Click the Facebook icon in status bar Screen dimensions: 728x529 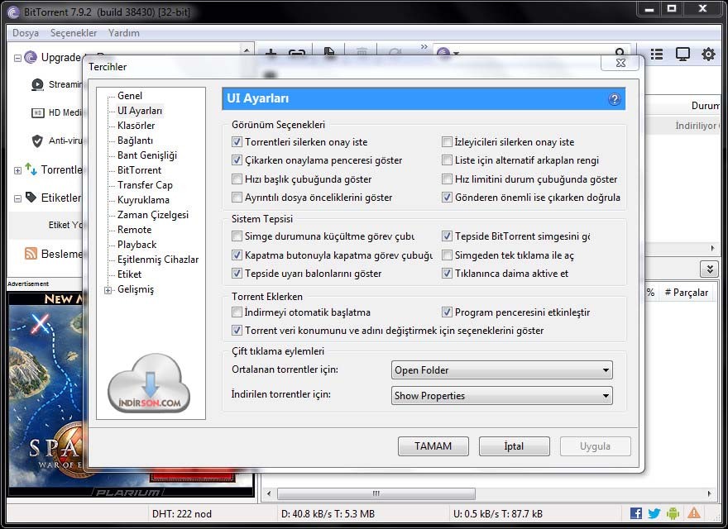click(x=636, y=513)
